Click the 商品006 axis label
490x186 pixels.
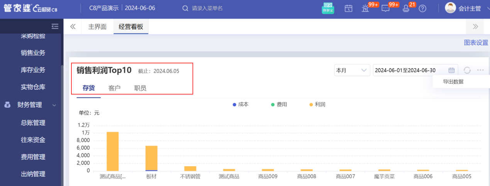point(423,176)
